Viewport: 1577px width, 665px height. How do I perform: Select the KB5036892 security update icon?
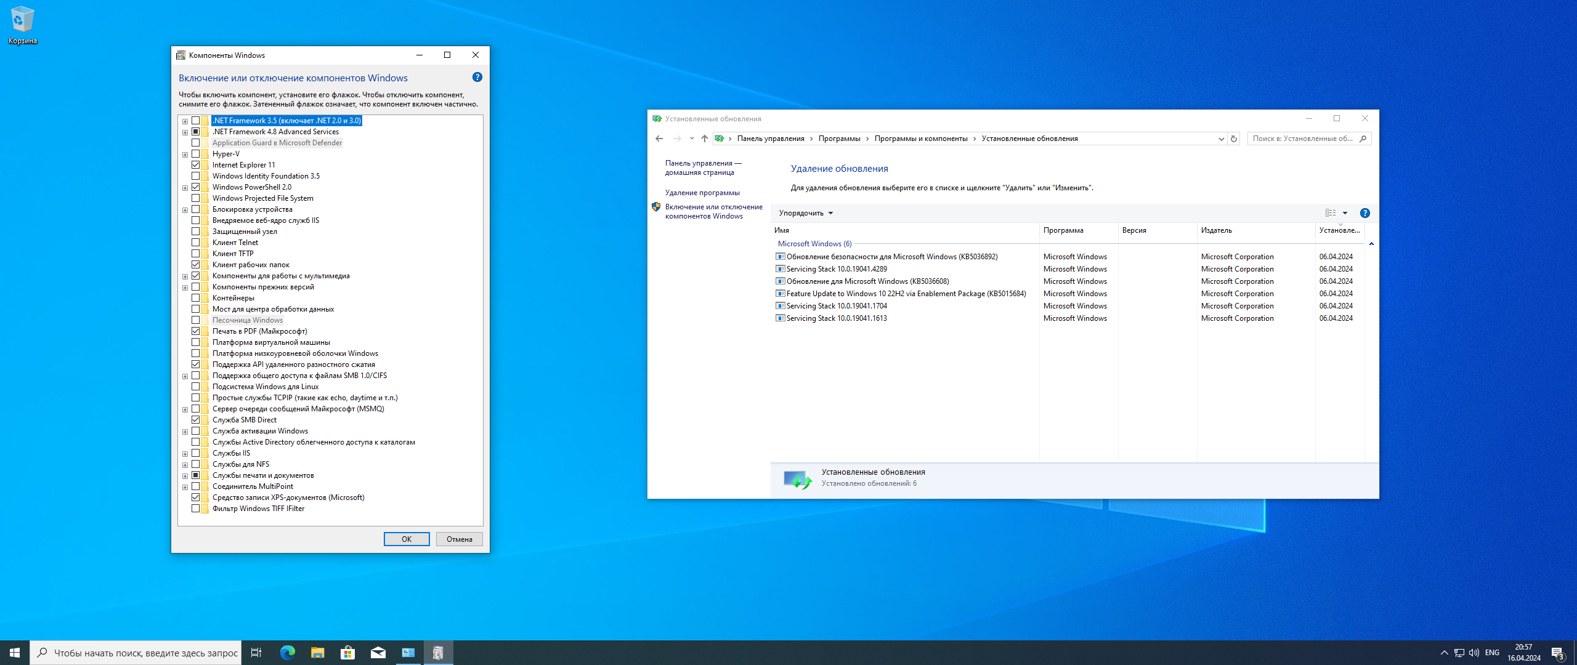(x=780, y=257)
